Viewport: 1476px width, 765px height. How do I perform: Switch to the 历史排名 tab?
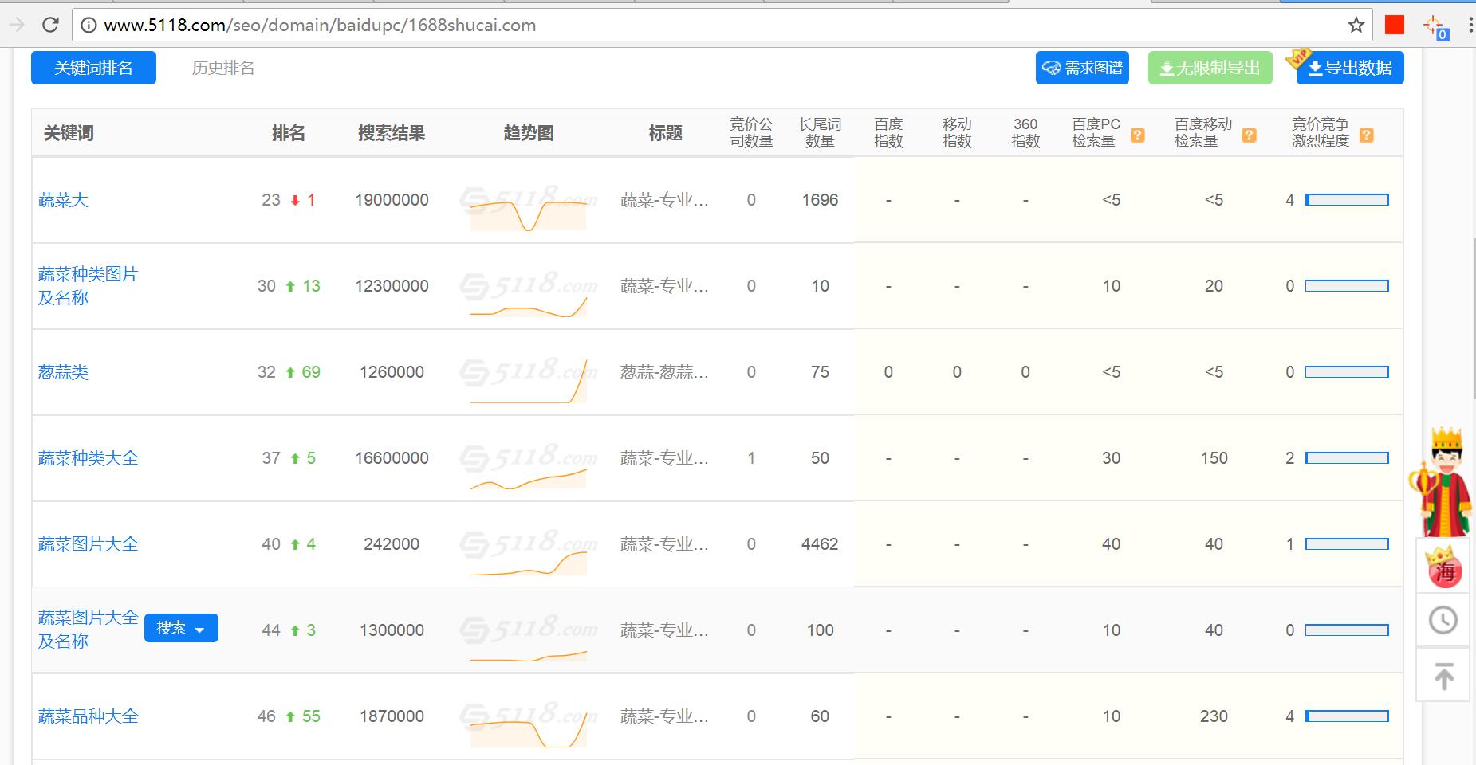click(x=222, y=68)
